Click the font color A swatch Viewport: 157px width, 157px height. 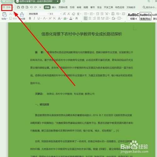click(x=71, y=19)
